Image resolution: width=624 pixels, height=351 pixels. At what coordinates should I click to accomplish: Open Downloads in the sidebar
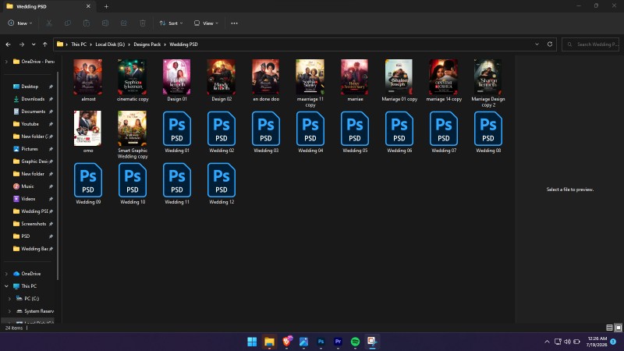point(33,99)
